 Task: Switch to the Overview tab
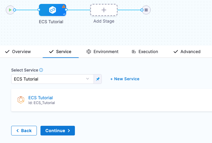(18, 52)
